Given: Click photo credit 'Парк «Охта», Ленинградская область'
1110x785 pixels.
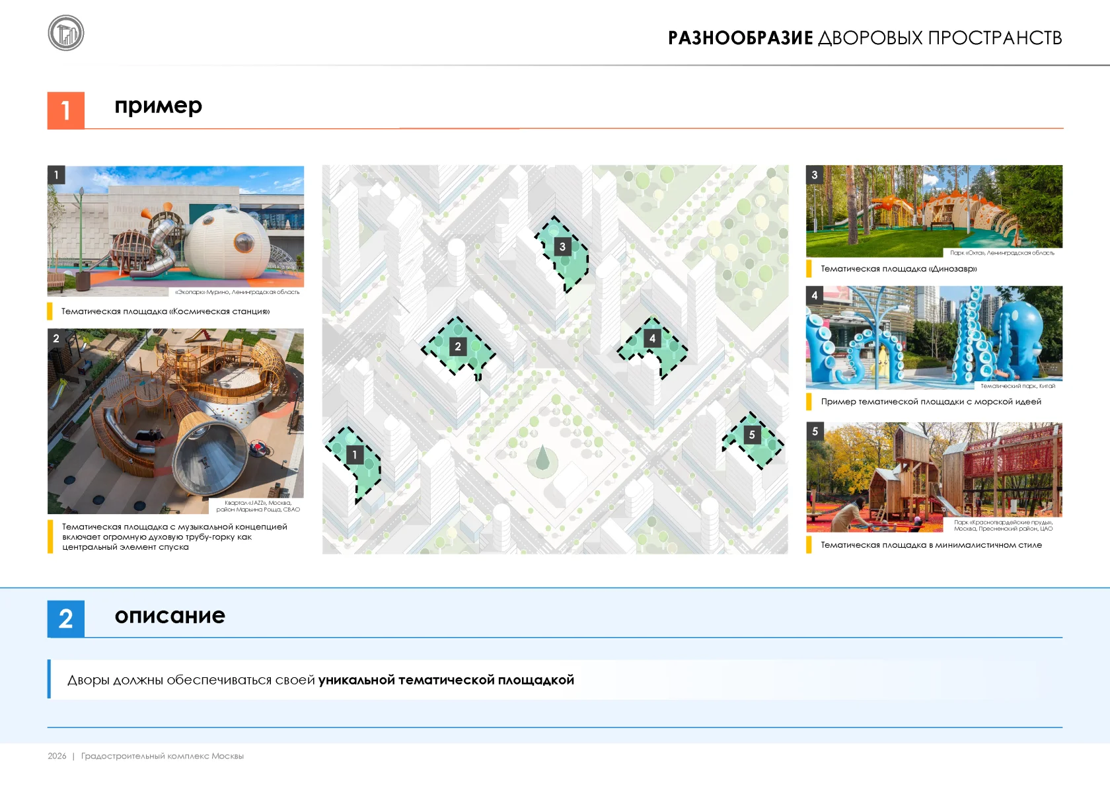Looking at the screenshot, I should [1002, 253].
